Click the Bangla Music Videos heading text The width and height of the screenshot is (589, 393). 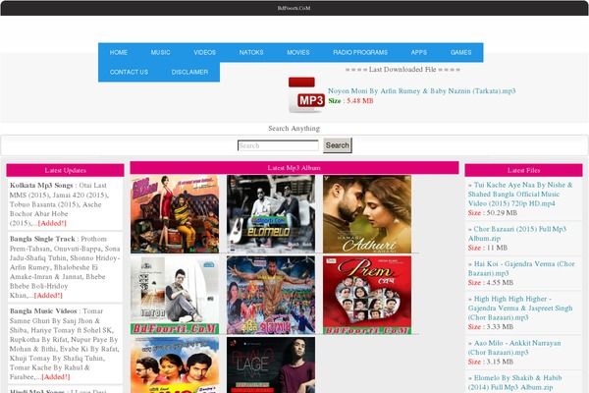tap(43, 311)
